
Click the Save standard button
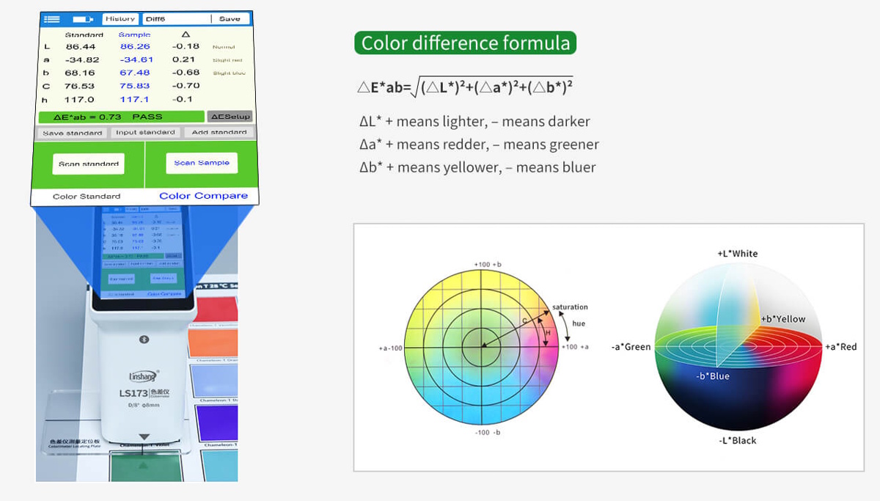[72, 133]
